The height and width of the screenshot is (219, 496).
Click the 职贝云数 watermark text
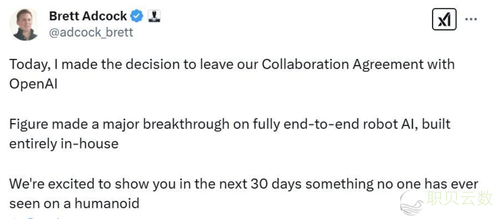(x=459, y=198)
